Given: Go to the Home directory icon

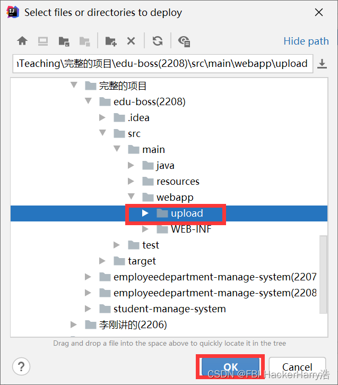Looking at the screenshot, I should [22, 41].
